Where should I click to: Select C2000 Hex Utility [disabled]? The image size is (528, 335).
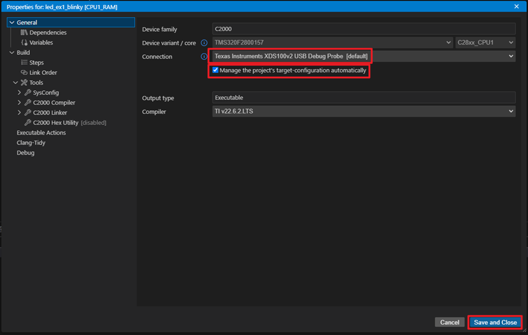click(70, 122)
